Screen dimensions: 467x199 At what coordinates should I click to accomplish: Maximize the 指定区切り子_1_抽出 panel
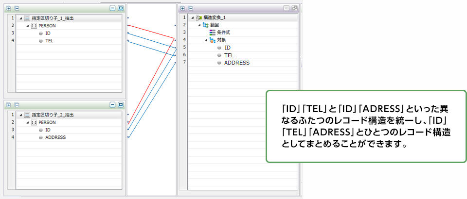120,8
